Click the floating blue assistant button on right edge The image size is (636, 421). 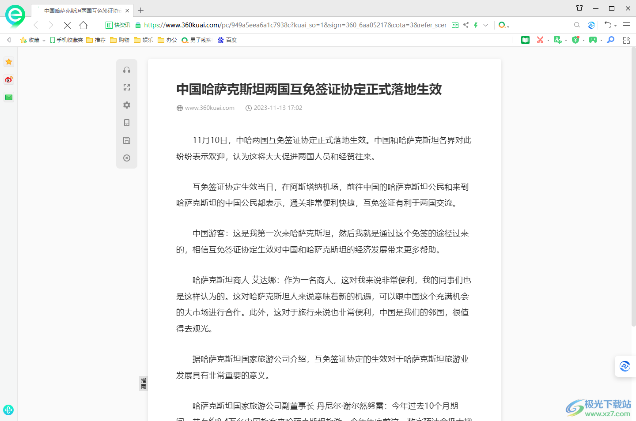point(625,366)
